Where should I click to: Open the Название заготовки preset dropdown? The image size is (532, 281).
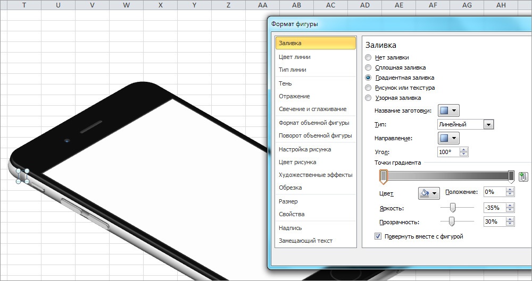448,110
